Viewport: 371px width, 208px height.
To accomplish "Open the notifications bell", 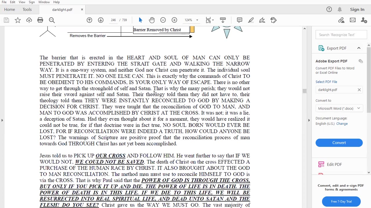I will pyautogui.click(x=340, y=9).
